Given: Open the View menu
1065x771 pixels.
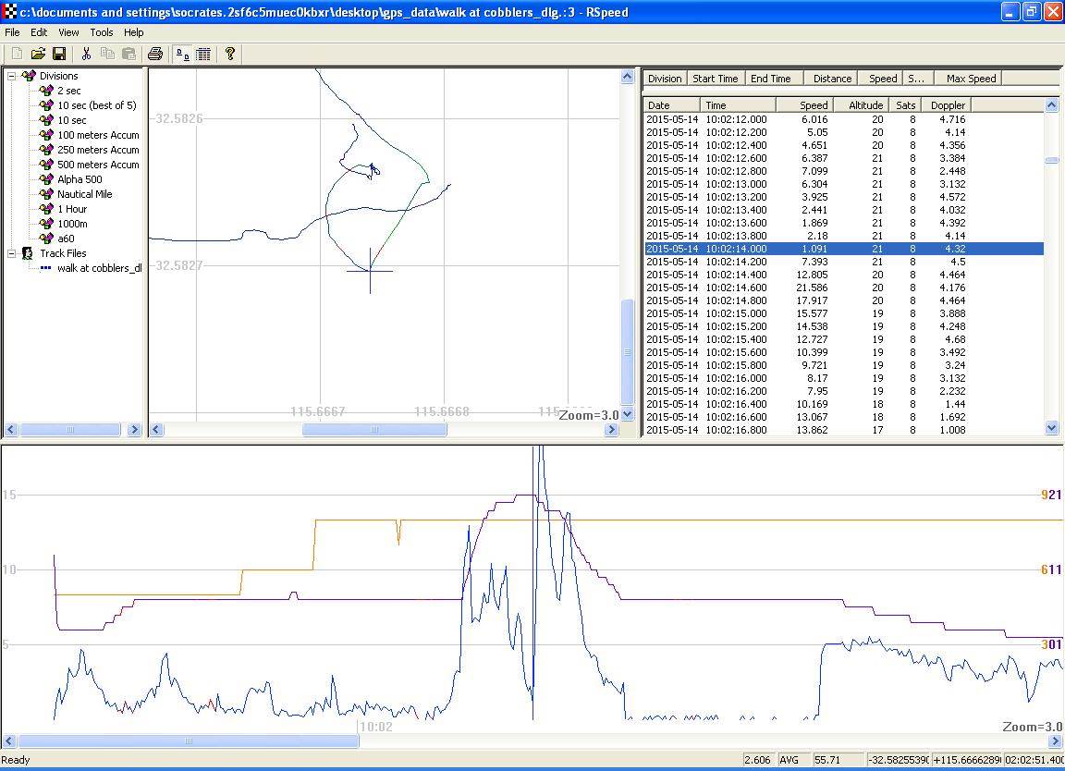Looking at the screenshot, I should [68, 32].
